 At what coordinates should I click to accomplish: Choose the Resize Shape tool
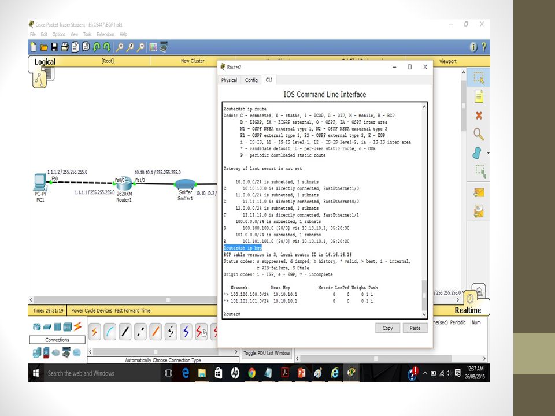[480, 172]
